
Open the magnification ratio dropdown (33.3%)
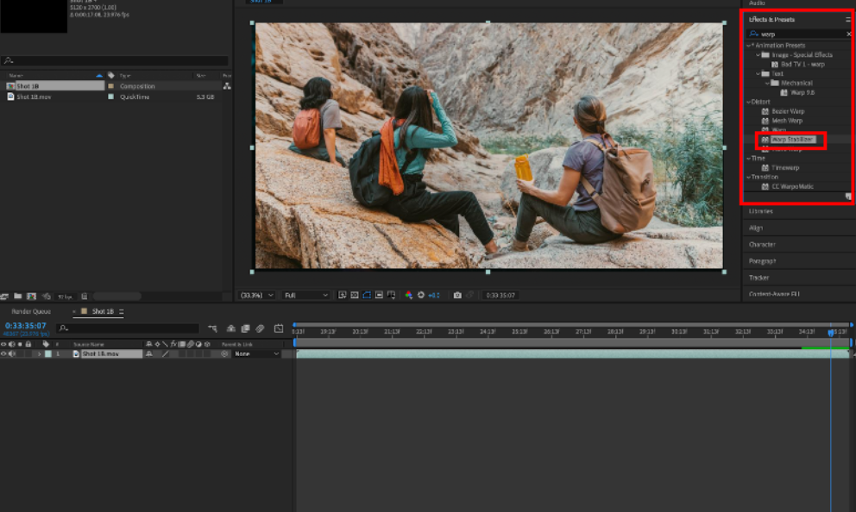[x=257, y=295]
